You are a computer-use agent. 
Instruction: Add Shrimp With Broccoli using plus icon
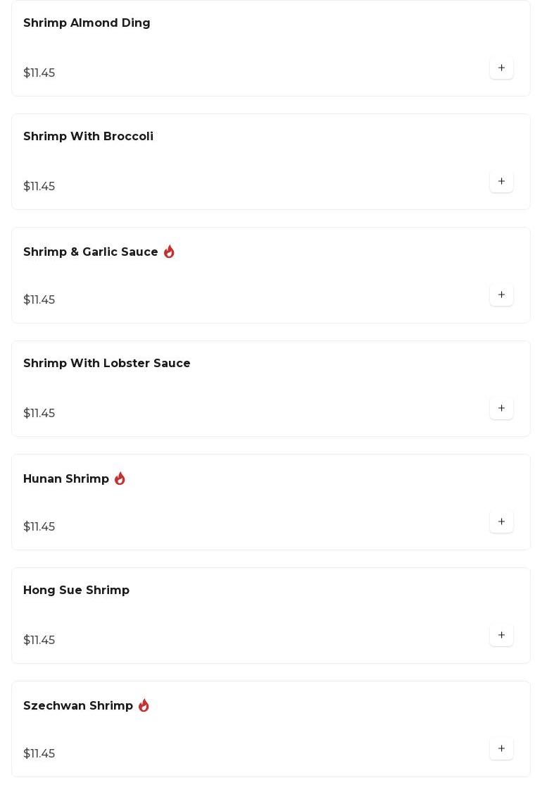501,182
